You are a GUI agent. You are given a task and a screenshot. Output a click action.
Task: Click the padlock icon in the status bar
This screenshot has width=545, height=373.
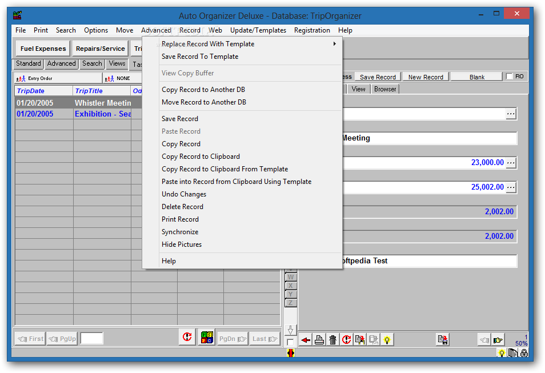coord(524,353)
